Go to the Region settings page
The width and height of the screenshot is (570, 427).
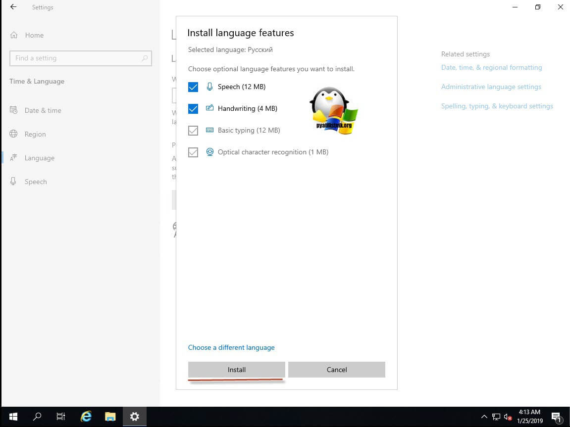pyautogui.click(x=35, y=134)
